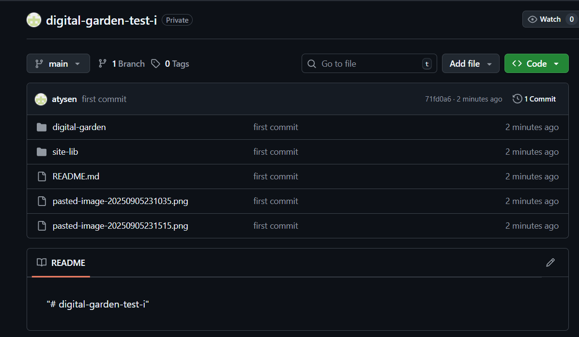Open the atysen user profile link
Viewport: 579px width, 337px height.
tap(65, 99)
